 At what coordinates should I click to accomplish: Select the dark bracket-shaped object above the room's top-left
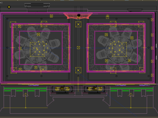point(37,5)
